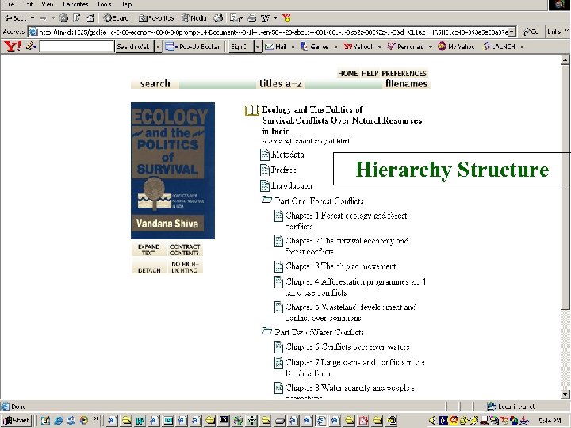Open the Help menu
Viewport: 571px width, 428px height.
[x=125, y=4]
